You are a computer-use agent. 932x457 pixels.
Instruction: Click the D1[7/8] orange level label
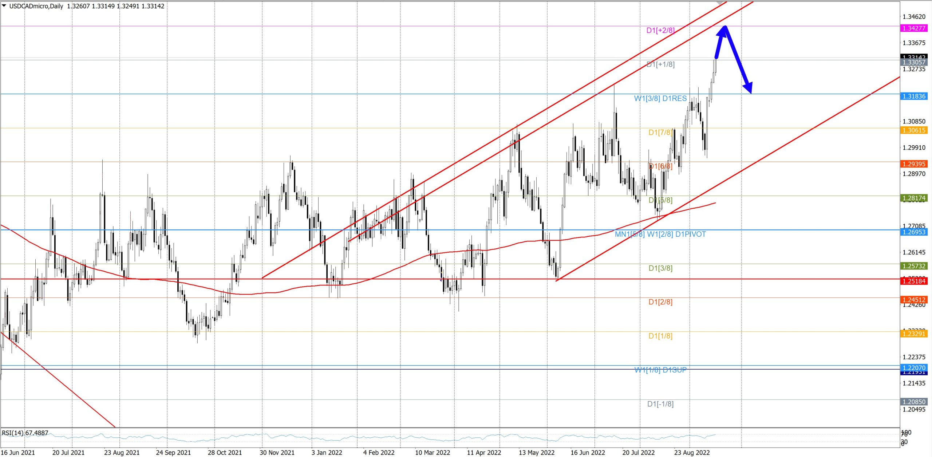pos(660,132)
